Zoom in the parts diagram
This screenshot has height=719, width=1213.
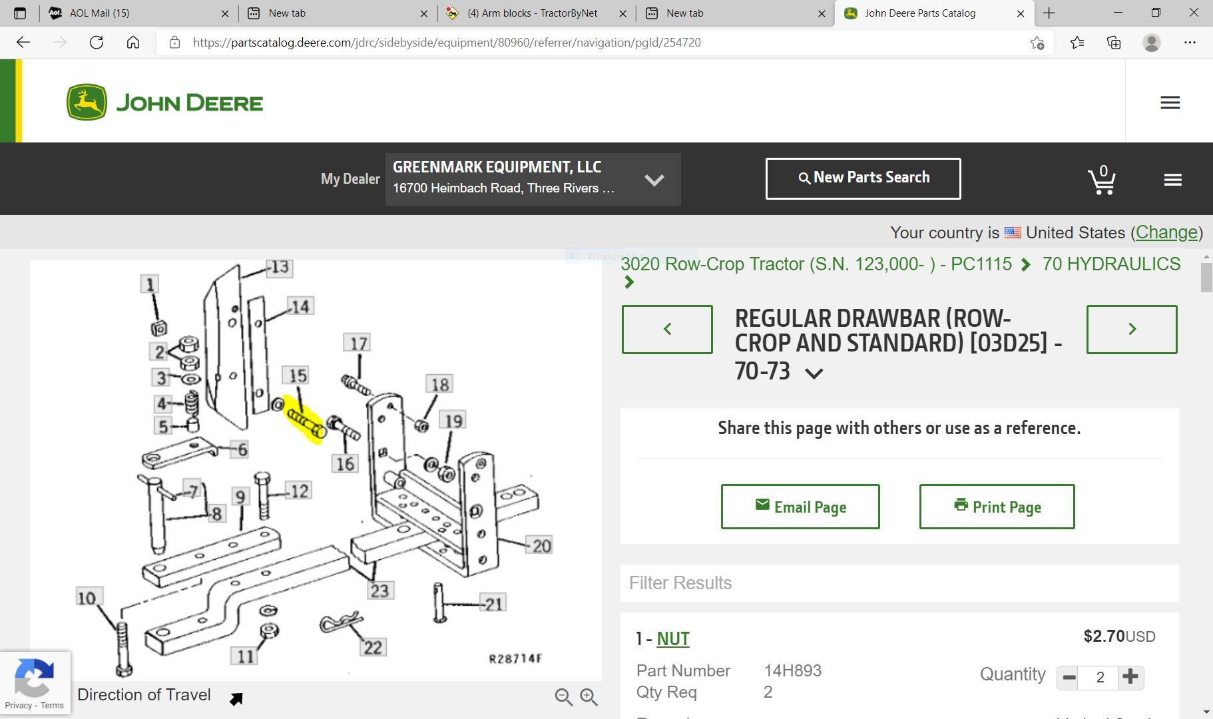589,697
